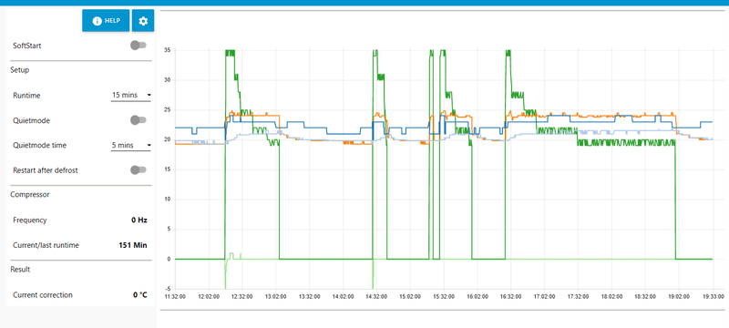Open the HELP button

106,20
